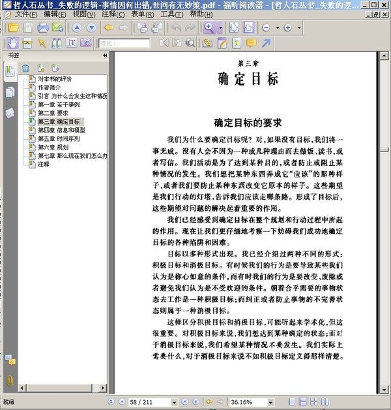Click the search text field
This screenshot has width=391, height=410.
(x=124, y=43)
